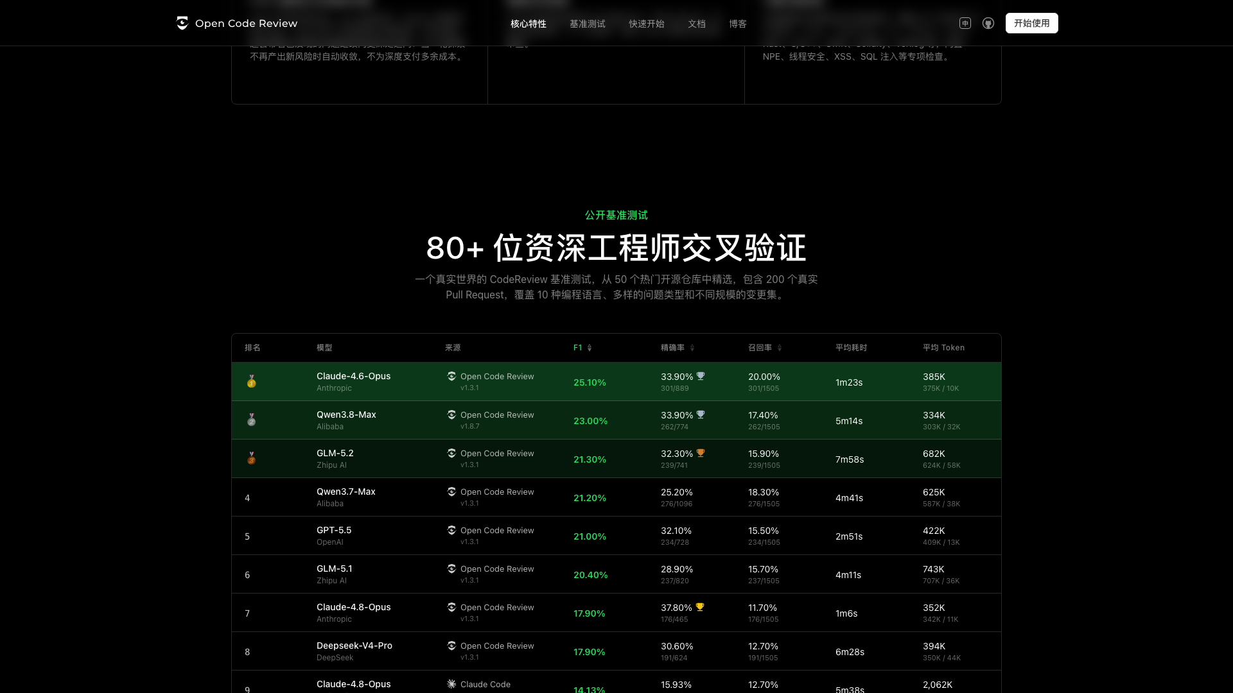Select the GLM-5.1 model name
This screenshot has width=1233, height=693.
[335, 569]
